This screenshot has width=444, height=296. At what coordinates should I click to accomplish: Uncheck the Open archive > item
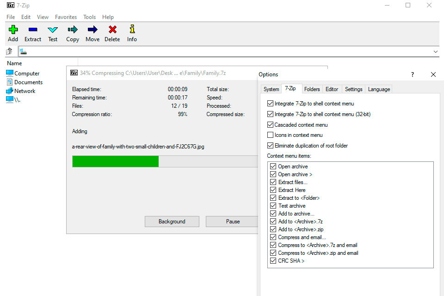(273, 174)
